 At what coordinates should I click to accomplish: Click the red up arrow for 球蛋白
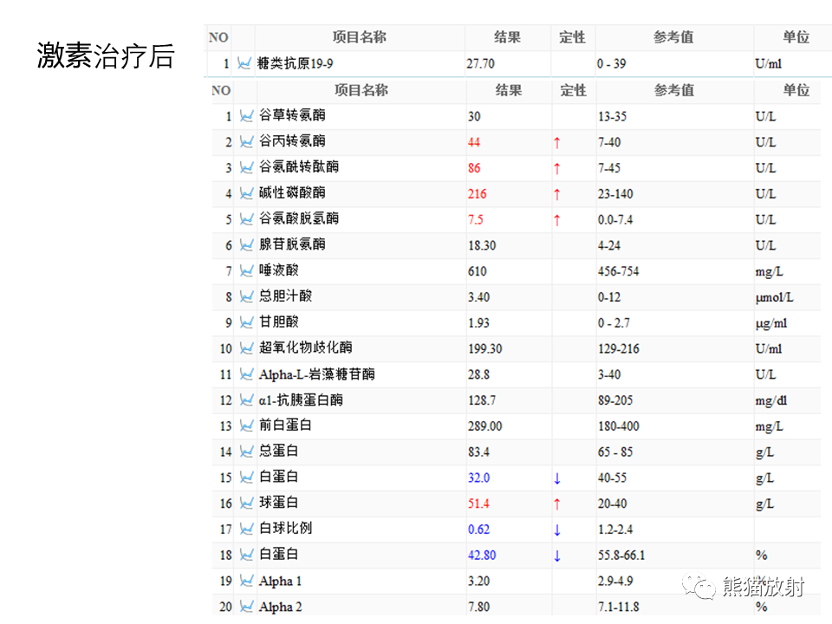(x=557, y=504)
